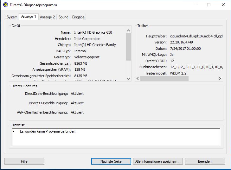Click Direct3D-Beschleunigung 'Aktiviert' status
This screenshot has width=231, height=170.
[x=77, y=103]
